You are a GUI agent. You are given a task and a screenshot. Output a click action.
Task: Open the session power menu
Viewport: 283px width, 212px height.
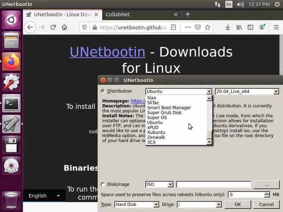277,4
